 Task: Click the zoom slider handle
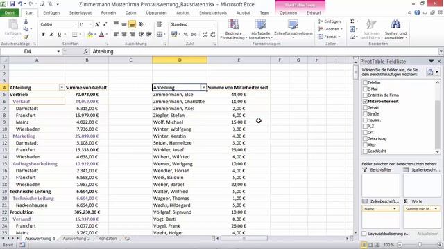click(420, 245)
